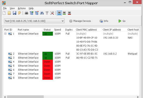Click the Expand all tree toolbar icon
The image size is (143, 98).
click(32, 13)
